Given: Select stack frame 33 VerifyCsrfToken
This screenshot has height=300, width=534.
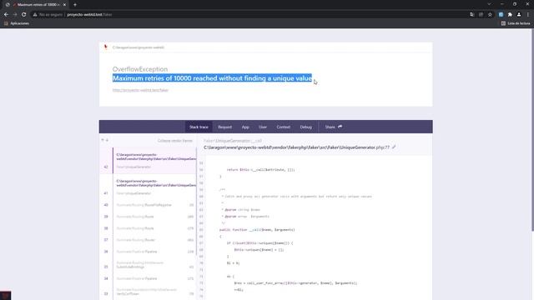Looking at the screenshot, I should click(x=149, y=292).
